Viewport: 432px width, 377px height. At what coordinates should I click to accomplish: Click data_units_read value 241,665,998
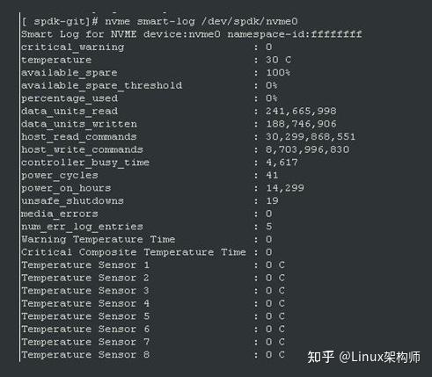click(301, 111)
